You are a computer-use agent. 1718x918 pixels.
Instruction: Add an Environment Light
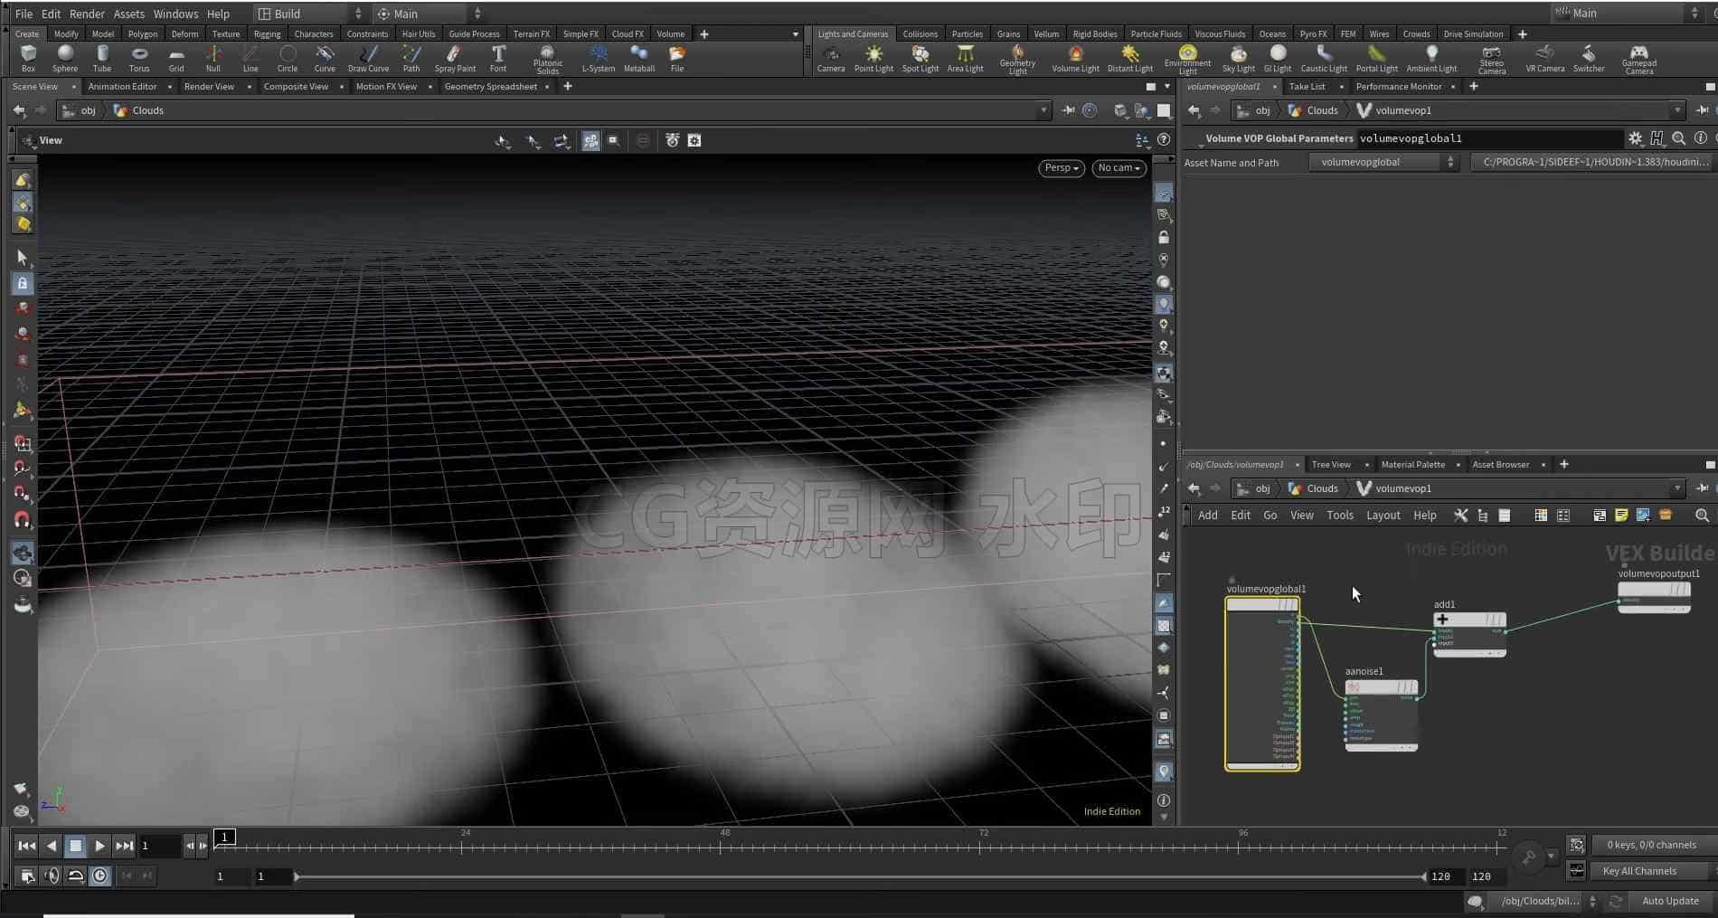click(x=1187, y=60)
